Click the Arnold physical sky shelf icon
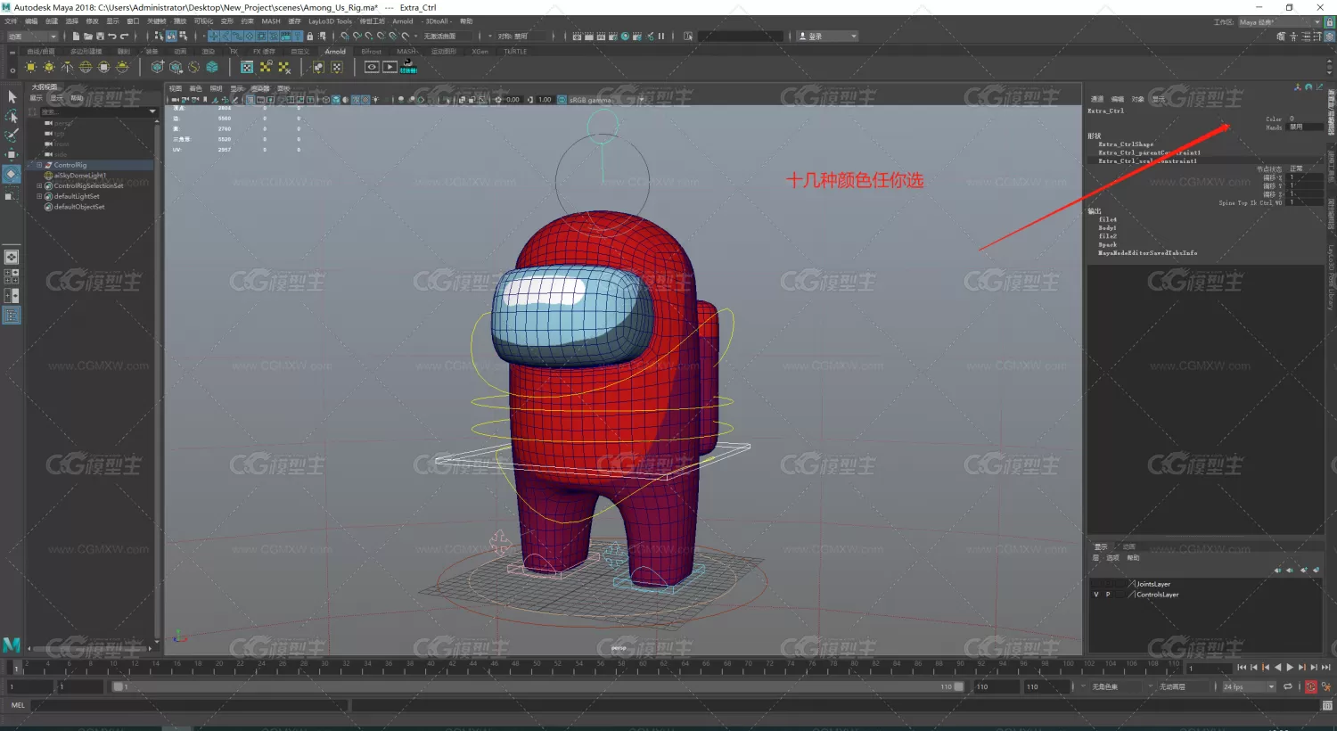 [122, 67]
